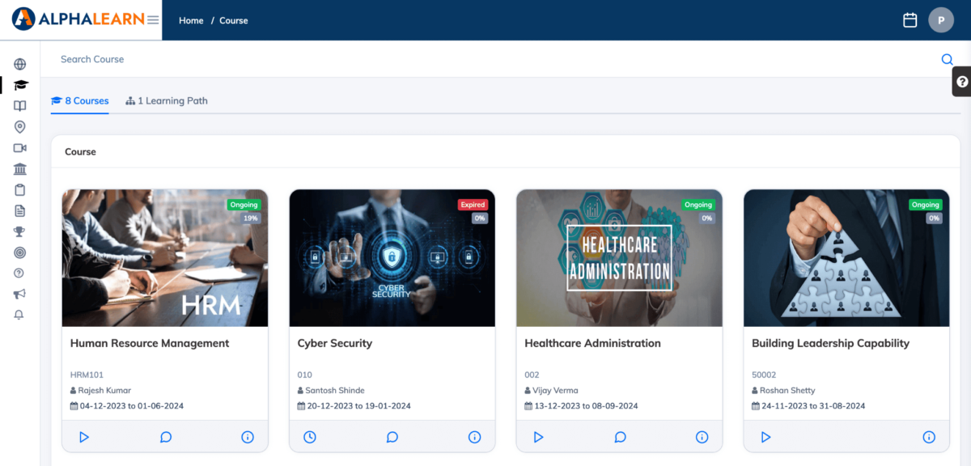
Task: View info for Cyber Security course
Action: tap(475, 437)
